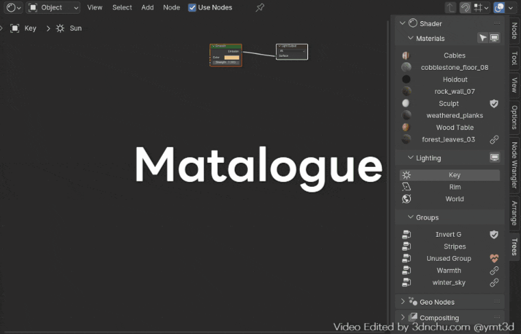Toggle the Use Nodes checkbox
Viewport: 521px width, 334px height.
click(192, 8)
